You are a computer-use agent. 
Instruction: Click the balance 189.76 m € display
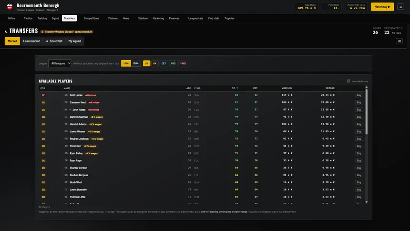tap(307, 7)
